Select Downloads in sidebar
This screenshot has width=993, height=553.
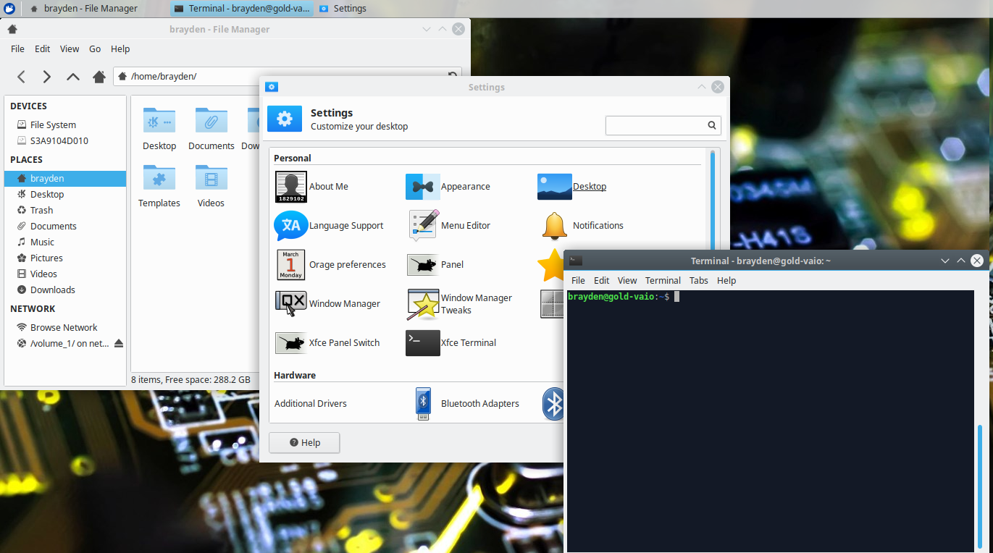pyautogui.click(x=65, y=290)
